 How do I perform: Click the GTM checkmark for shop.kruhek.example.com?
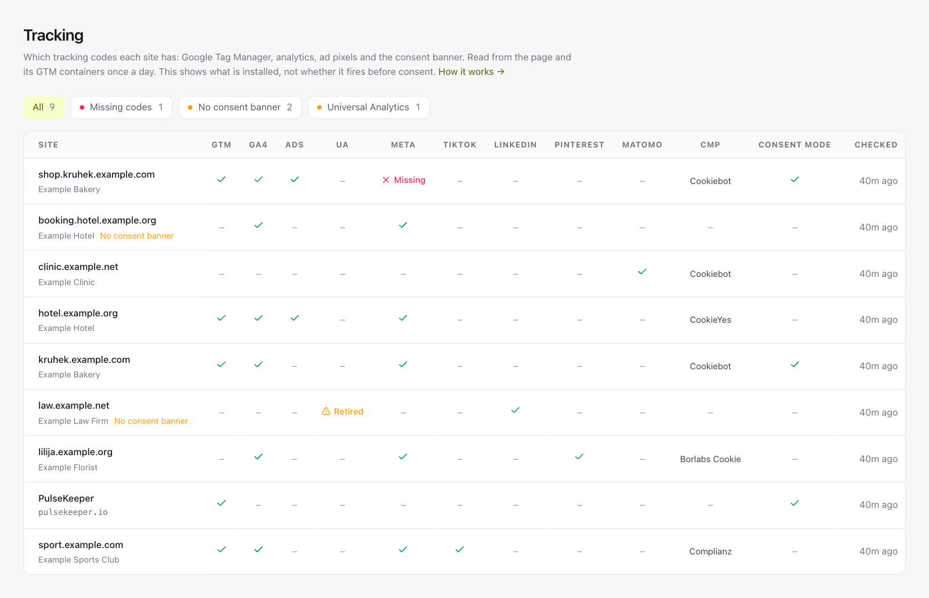tap(221, 179)
